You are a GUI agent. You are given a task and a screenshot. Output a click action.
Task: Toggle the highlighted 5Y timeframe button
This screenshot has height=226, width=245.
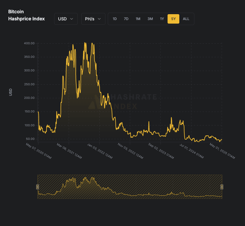(173, 19)
